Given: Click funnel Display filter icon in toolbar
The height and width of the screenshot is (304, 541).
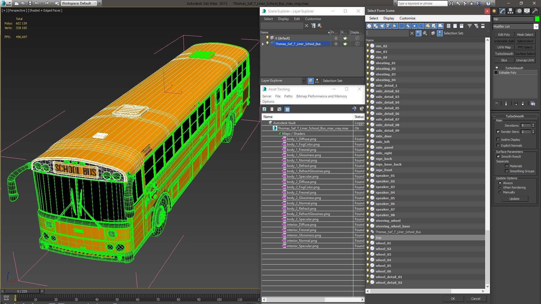Looking at the screenshot, I should tap(470, 26).
